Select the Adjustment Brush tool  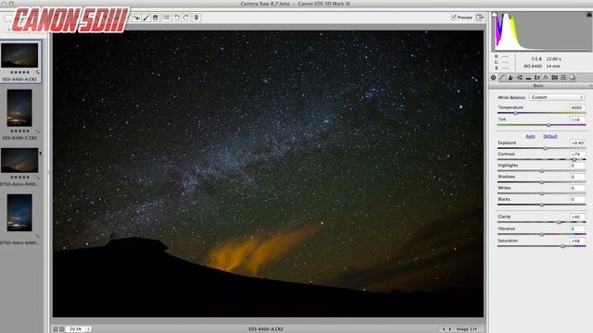(146, 18)
